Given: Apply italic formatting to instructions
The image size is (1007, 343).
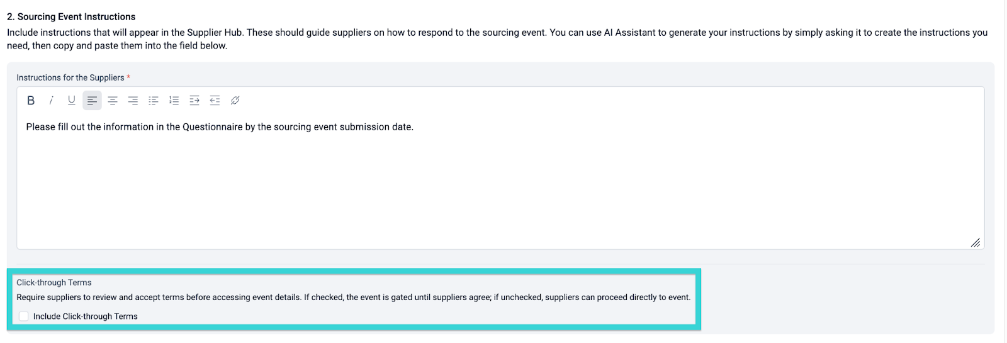Looking at the screenshot, I should coord(51,101).
